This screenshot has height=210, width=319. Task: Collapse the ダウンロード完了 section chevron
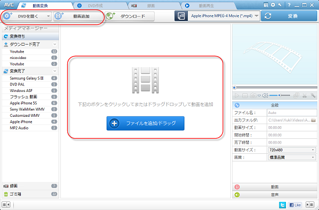[x=55, y=44]
